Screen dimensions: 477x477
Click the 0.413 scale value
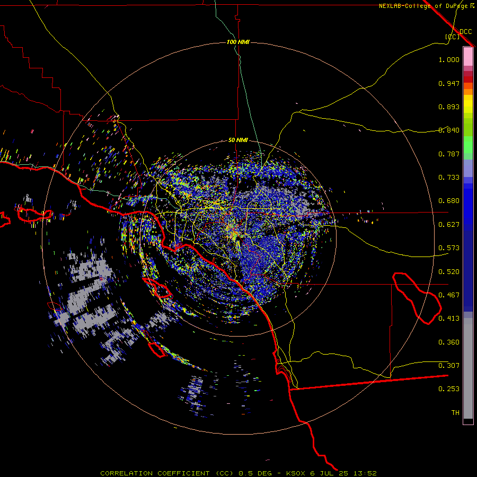(449, 319)
